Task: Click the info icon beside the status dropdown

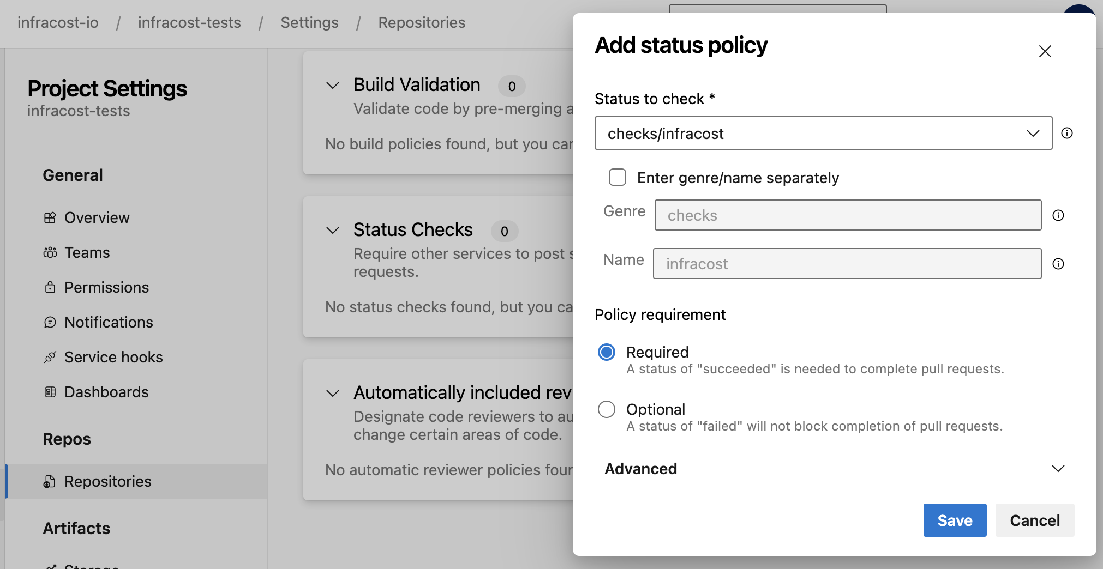Action: point(1068,132)
